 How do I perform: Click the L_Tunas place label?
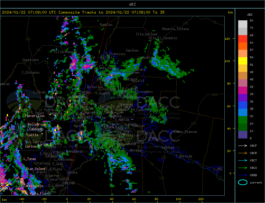click(30, 159)
